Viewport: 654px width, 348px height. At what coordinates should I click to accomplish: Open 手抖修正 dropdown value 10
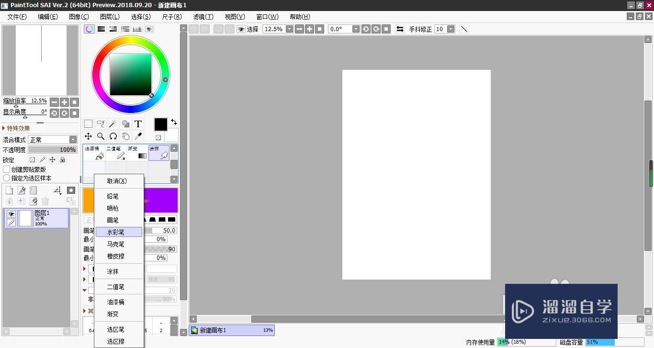[x=451, y=29]
